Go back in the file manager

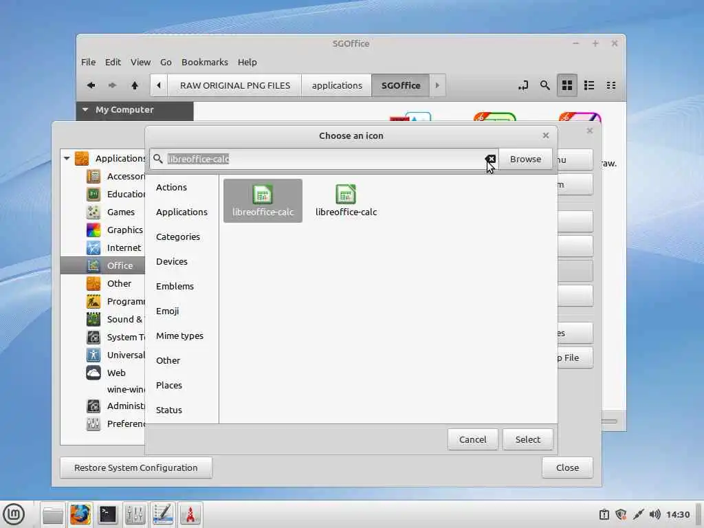(91, 85)
